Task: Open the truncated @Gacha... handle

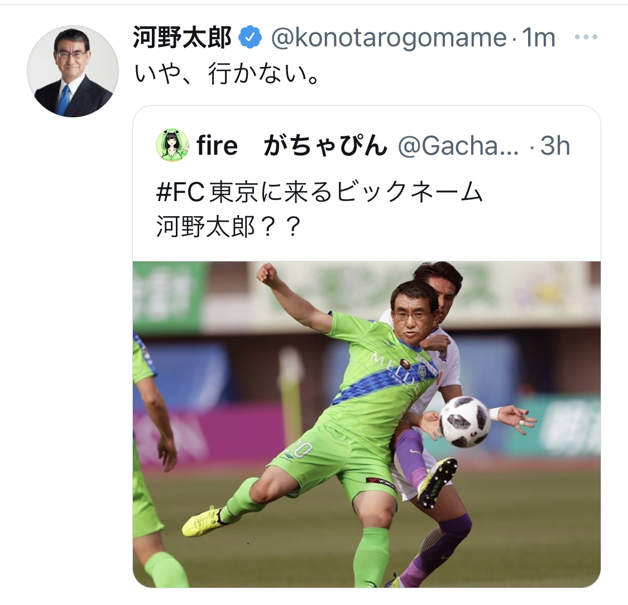Action: click(x=458, y=146)
